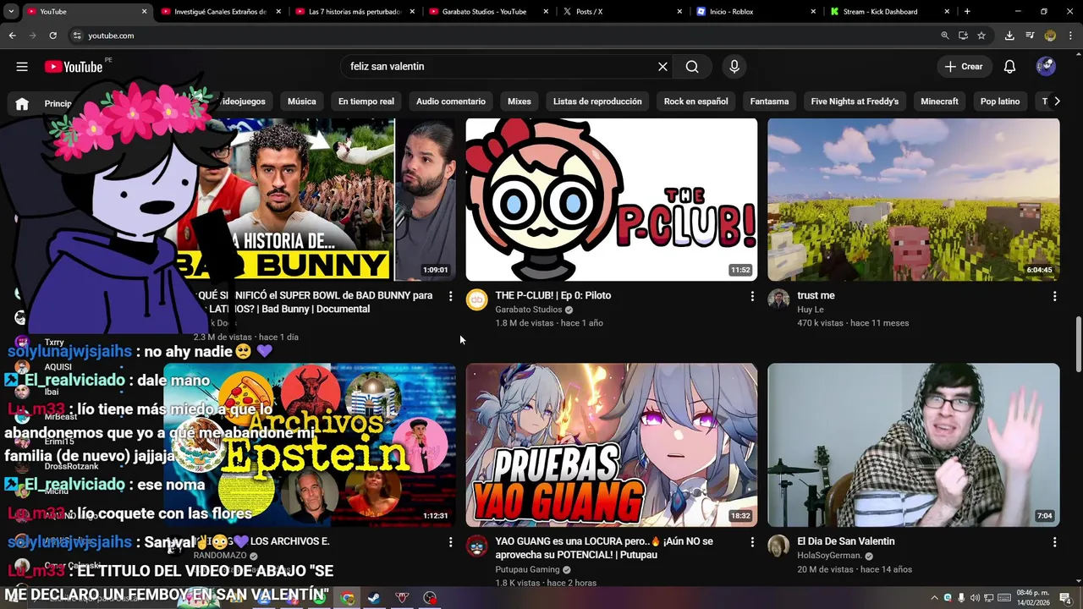Viewport: 1083px width, 609px height.
Task: Open the Minecraft trust me thumbnail
Action: tap(913, 200)
